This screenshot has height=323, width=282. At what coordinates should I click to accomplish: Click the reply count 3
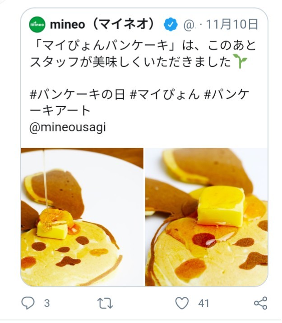[x=46, y=303]
